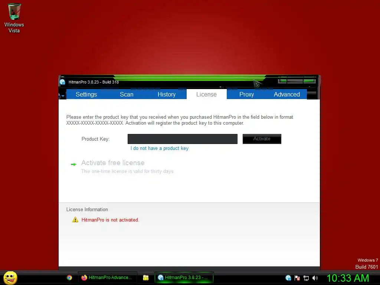Open the taskbar clock showing 10:33 AM

point(348,278)
